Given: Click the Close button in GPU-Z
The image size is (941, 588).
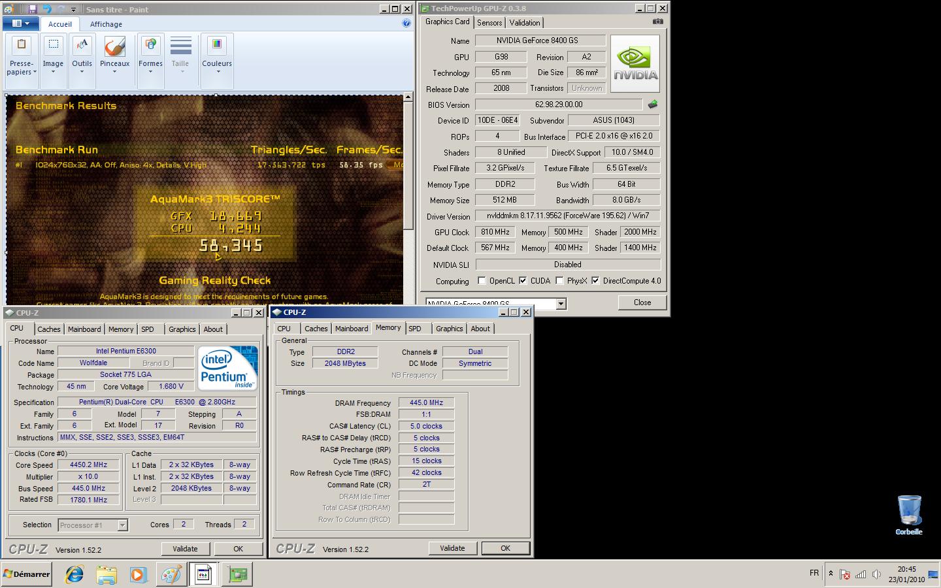Looking at the screenshot, I should [642, 302].
